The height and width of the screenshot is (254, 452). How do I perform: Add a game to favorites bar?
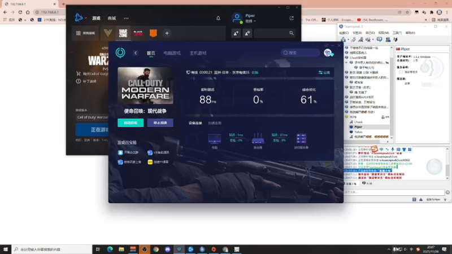tap(167, 33)
